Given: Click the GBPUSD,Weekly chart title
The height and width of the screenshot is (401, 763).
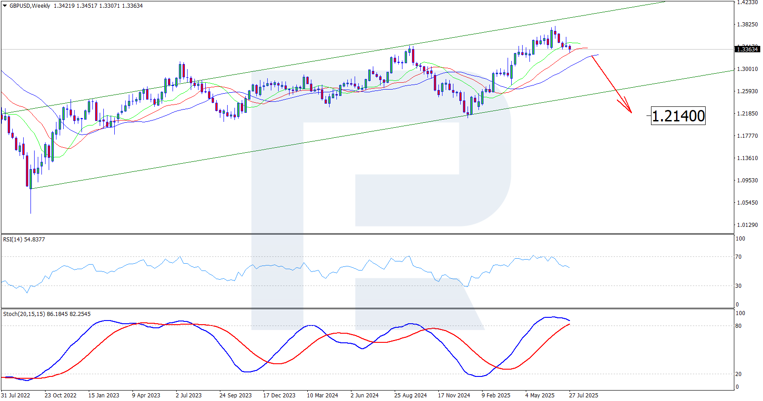Looking at the screenshot, I should click(x=30, y=6).
